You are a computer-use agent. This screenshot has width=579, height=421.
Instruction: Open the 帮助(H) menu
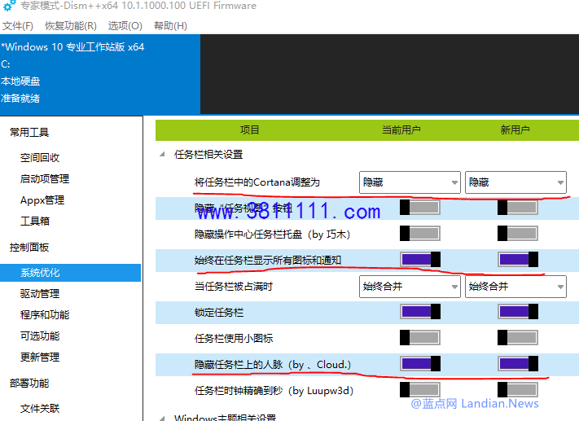(170, 26)
